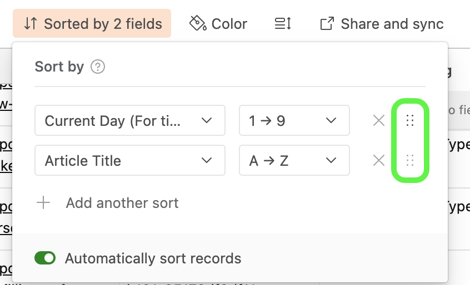Open the Color toolbar menu

(x=218, y=24)
